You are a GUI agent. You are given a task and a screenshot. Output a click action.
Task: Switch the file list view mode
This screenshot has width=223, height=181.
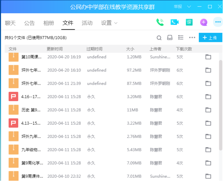181,38
